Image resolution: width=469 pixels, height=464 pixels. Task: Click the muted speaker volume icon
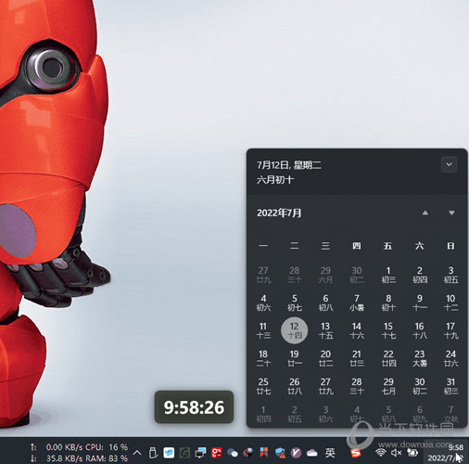(396, 453)
